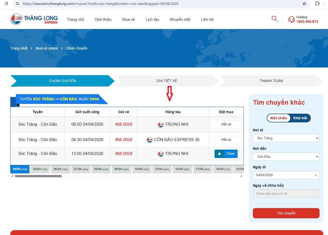Click the Thăng Long Express logo
Image resolution: width=328 pixels, height=235 pixels.
(x=34, y=19)
